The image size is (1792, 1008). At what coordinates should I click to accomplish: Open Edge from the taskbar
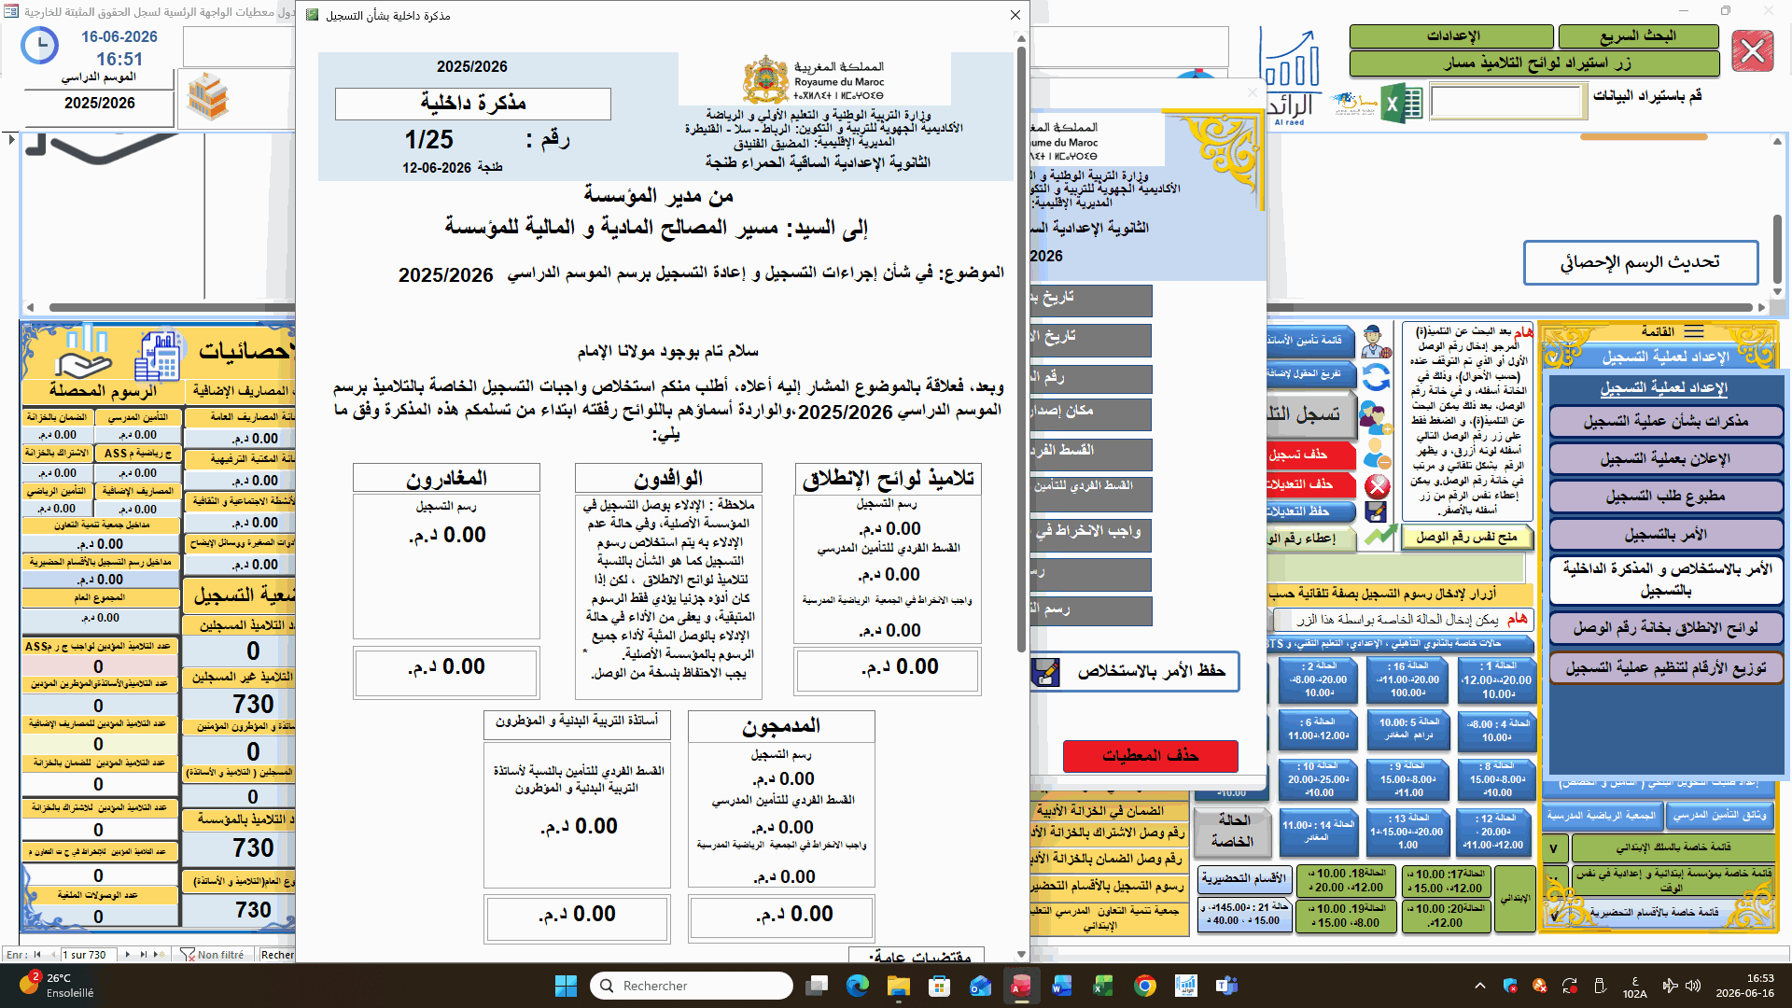tap(857, 986)
